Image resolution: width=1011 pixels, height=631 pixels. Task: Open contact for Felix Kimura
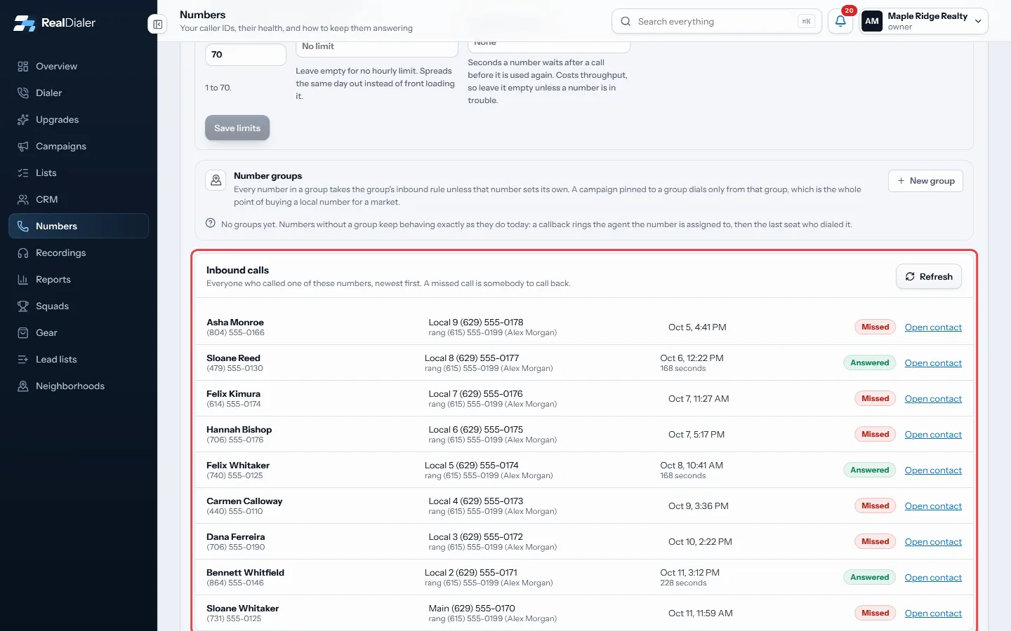click(x=933, y=399)
